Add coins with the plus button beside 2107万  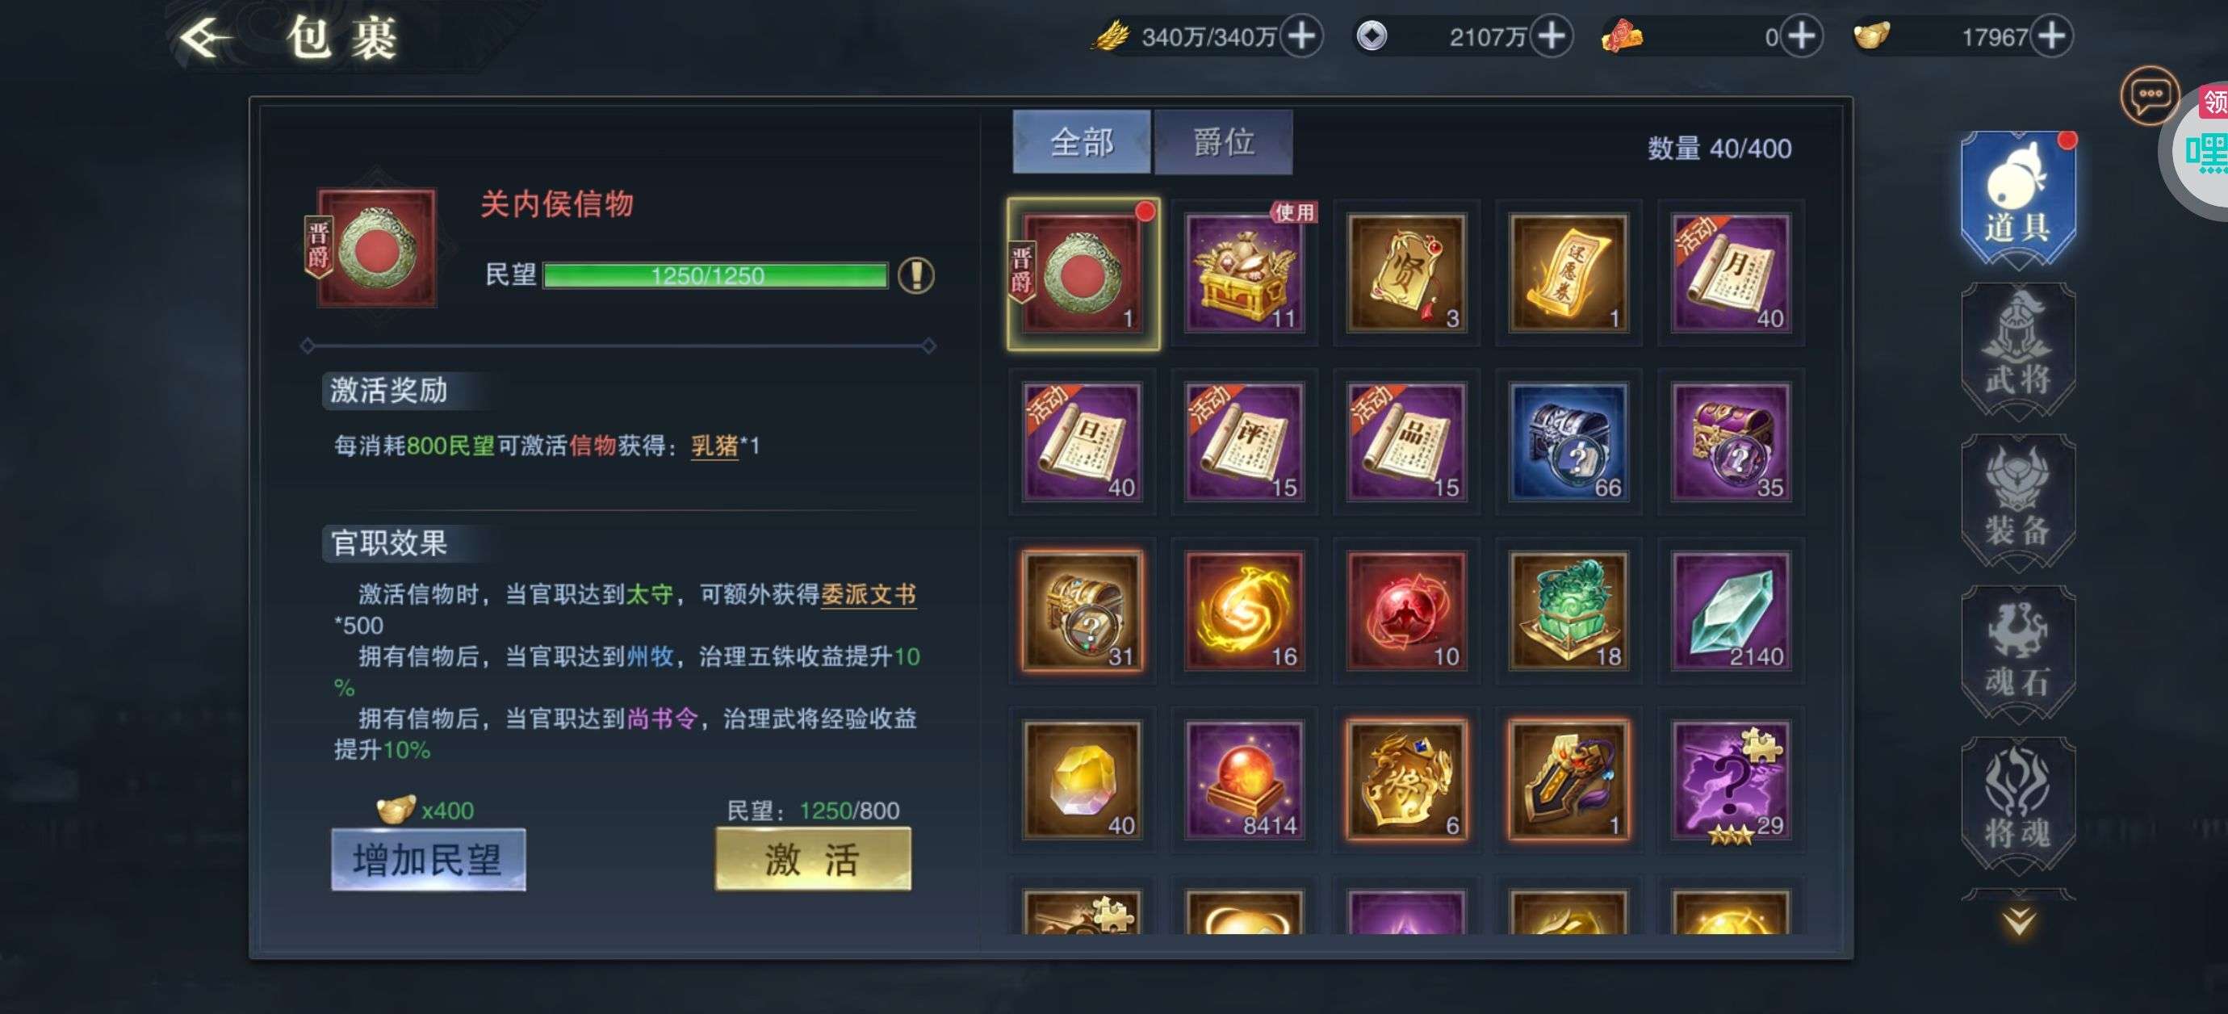(x=1552, y=36)
